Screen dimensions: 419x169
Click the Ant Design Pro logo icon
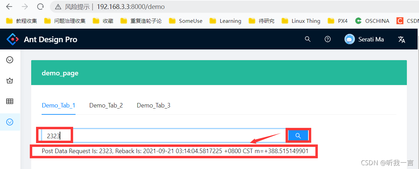pyautogui.click(x=13, y=39)
